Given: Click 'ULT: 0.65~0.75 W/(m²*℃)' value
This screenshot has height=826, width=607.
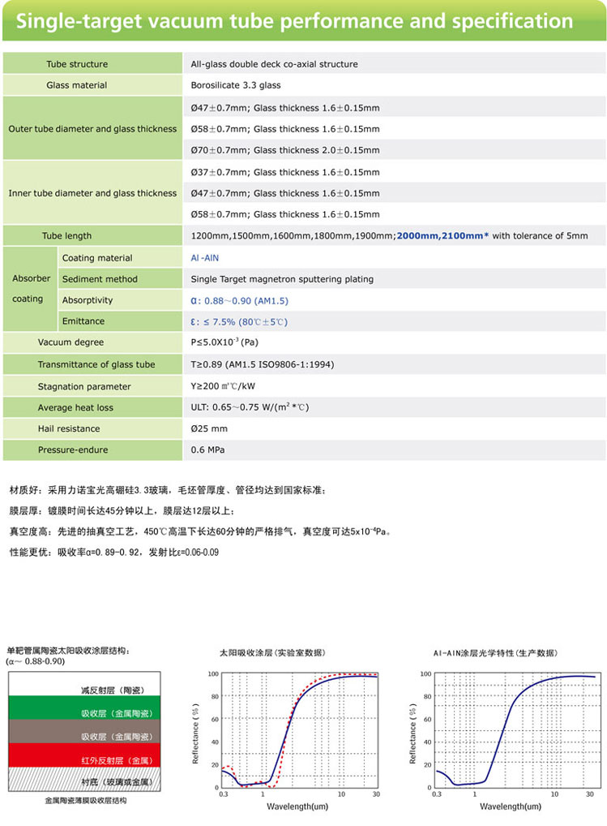Looking at the screenshot, I should pos(250,407).
